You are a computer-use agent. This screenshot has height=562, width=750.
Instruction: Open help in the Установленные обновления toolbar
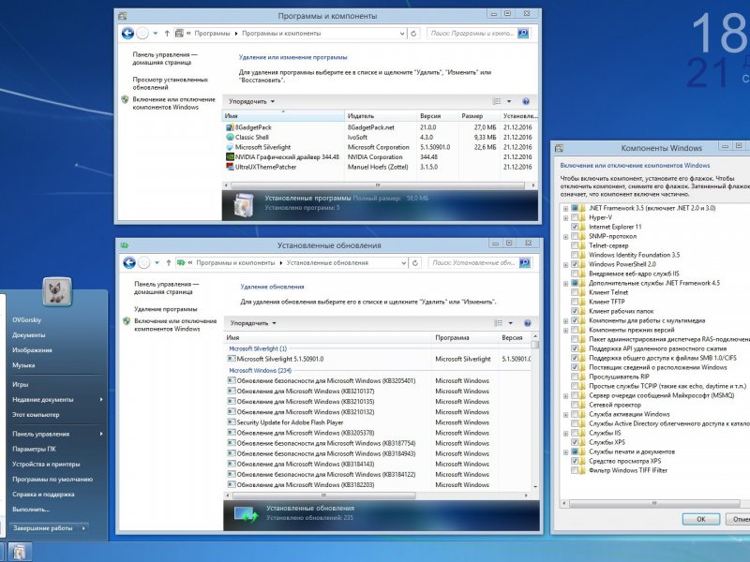[528, 323]
